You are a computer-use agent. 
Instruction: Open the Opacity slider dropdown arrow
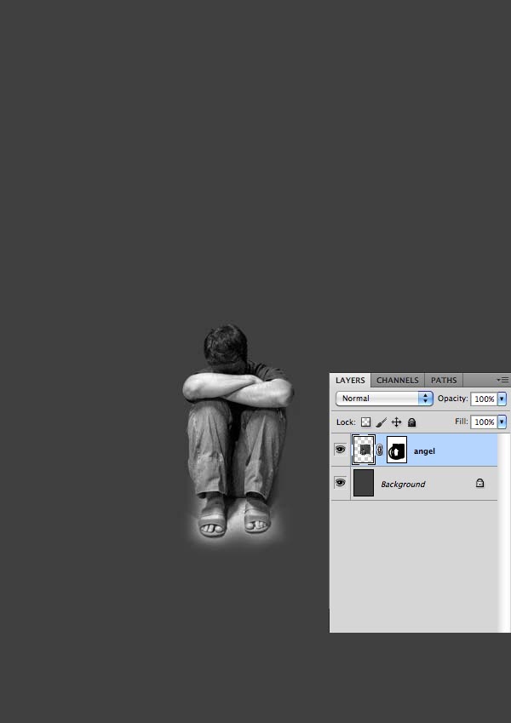point(502,399)
